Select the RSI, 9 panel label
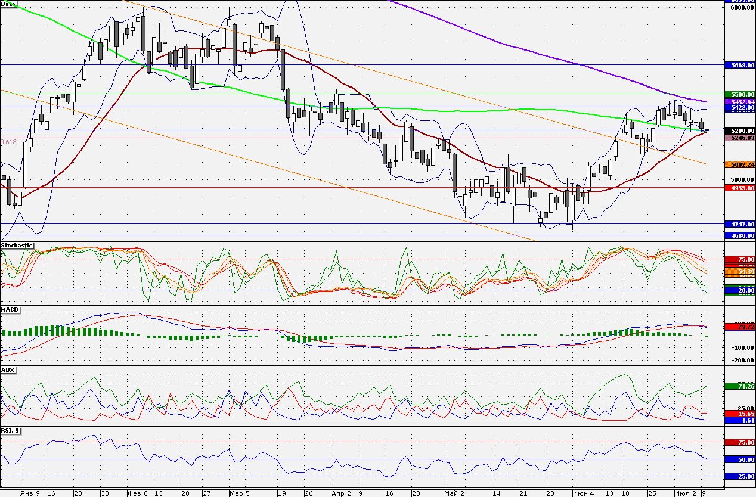The width and height of the screenshot is (756, 497). point(11,430)
